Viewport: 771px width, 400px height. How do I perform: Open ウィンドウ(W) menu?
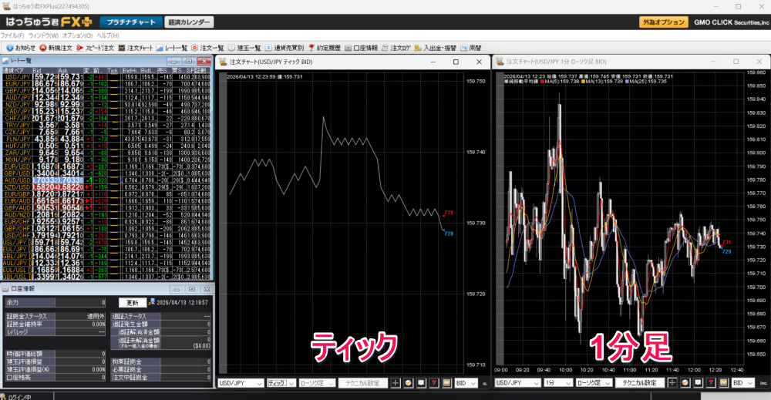pos(43,35)
